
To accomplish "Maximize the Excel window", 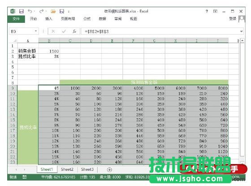I will pyautogui.click(x=233, y=11).
